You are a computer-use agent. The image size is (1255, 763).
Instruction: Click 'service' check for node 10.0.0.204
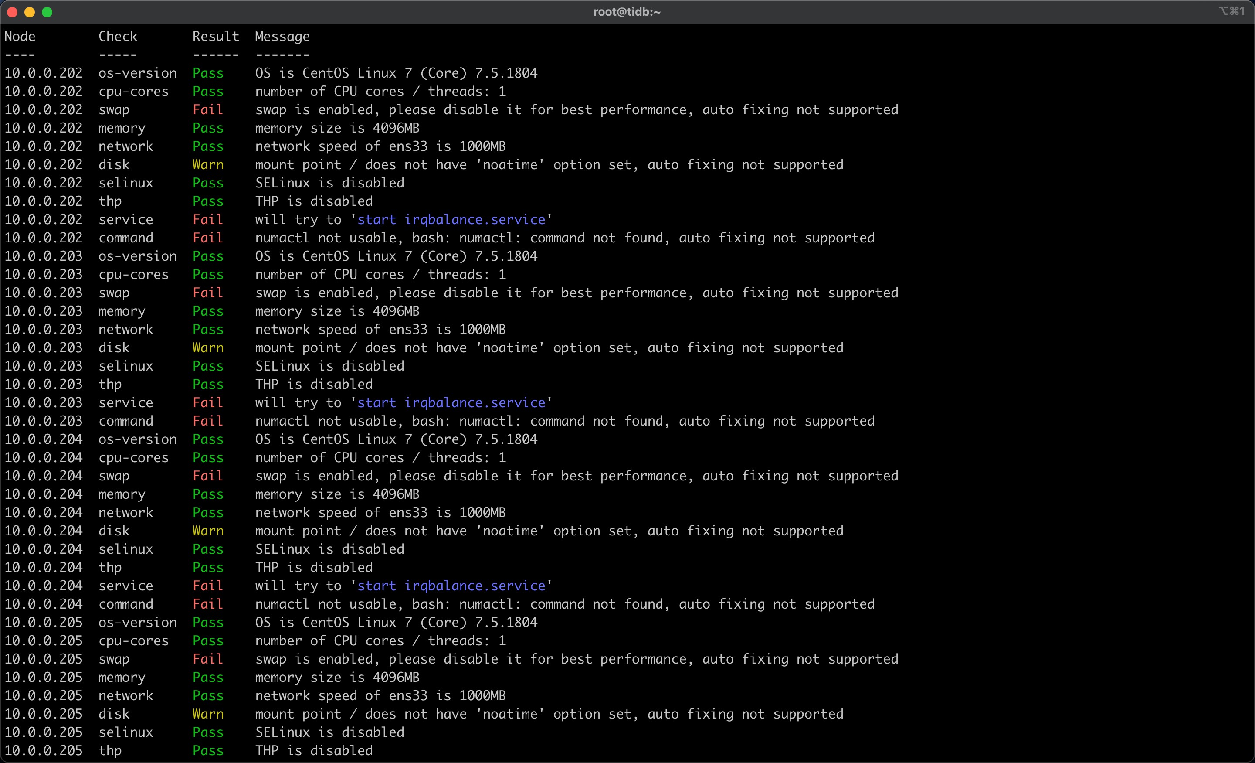tap(126, 587)
